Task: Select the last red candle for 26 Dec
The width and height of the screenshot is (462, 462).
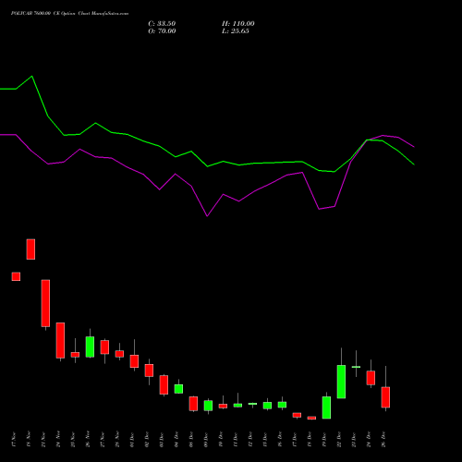Action: coord(385,397)
